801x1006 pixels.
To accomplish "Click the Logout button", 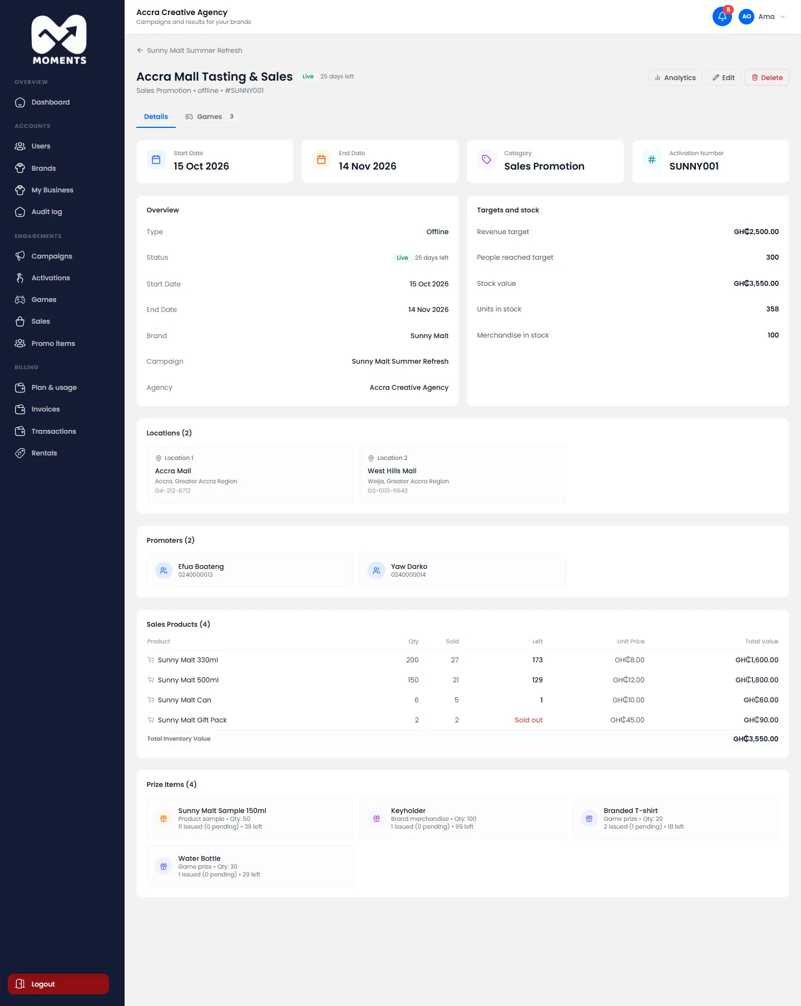I will pyautogui.click(x=58, y=984).
